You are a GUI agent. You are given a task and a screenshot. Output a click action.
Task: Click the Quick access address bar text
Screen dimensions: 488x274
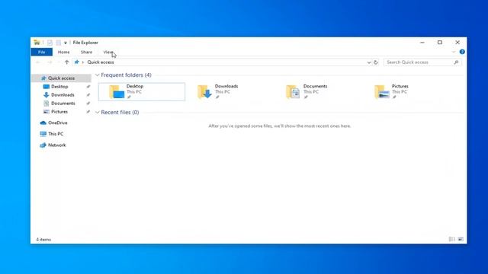[x=101, y=62]
